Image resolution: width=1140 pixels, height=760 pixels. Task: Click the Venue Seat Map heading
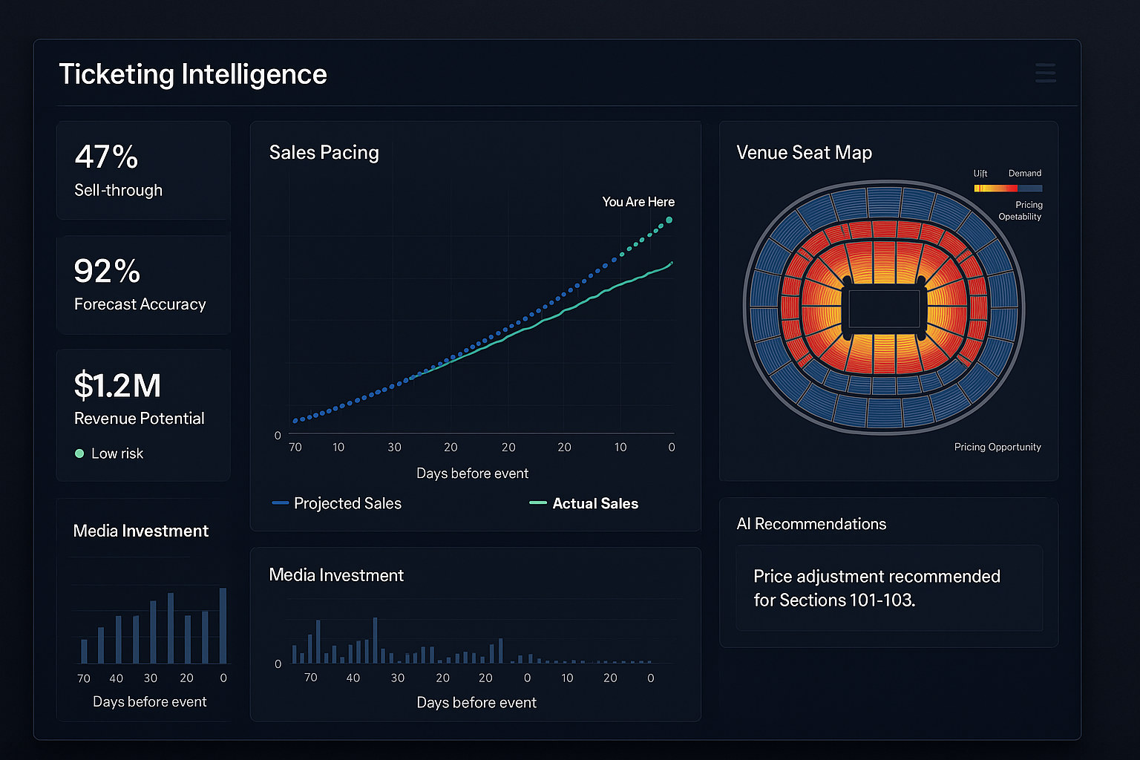[804, 152]
